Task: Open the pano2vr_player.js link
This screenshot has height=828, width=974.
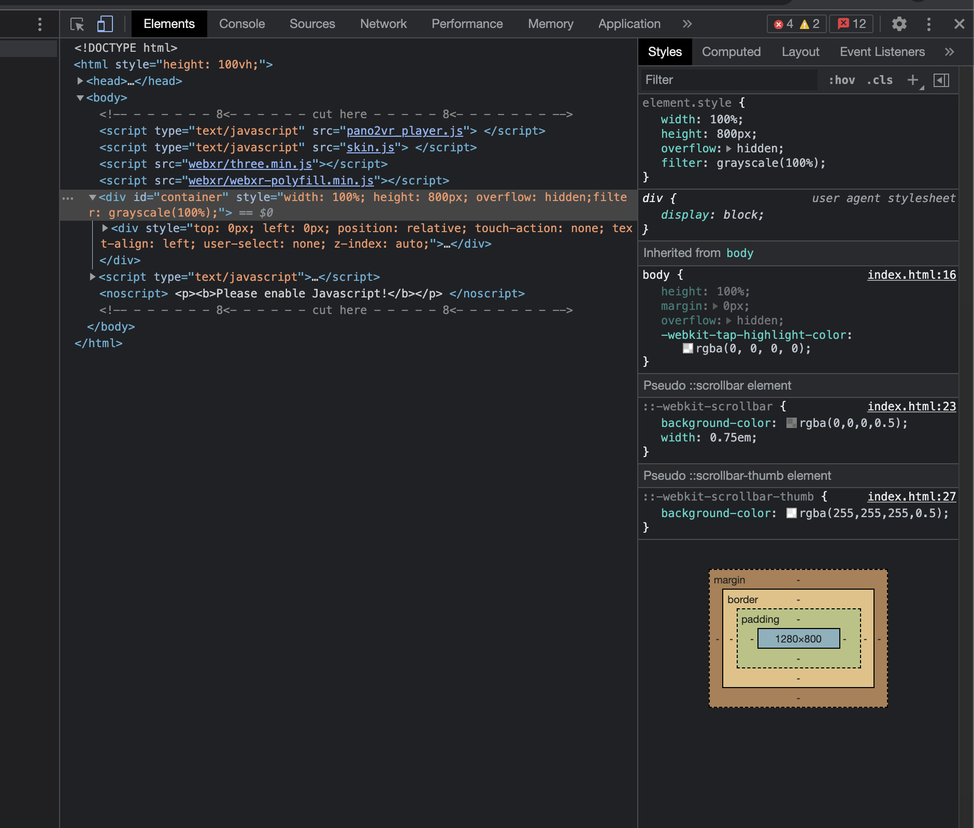Action: (x=405, y=131)
